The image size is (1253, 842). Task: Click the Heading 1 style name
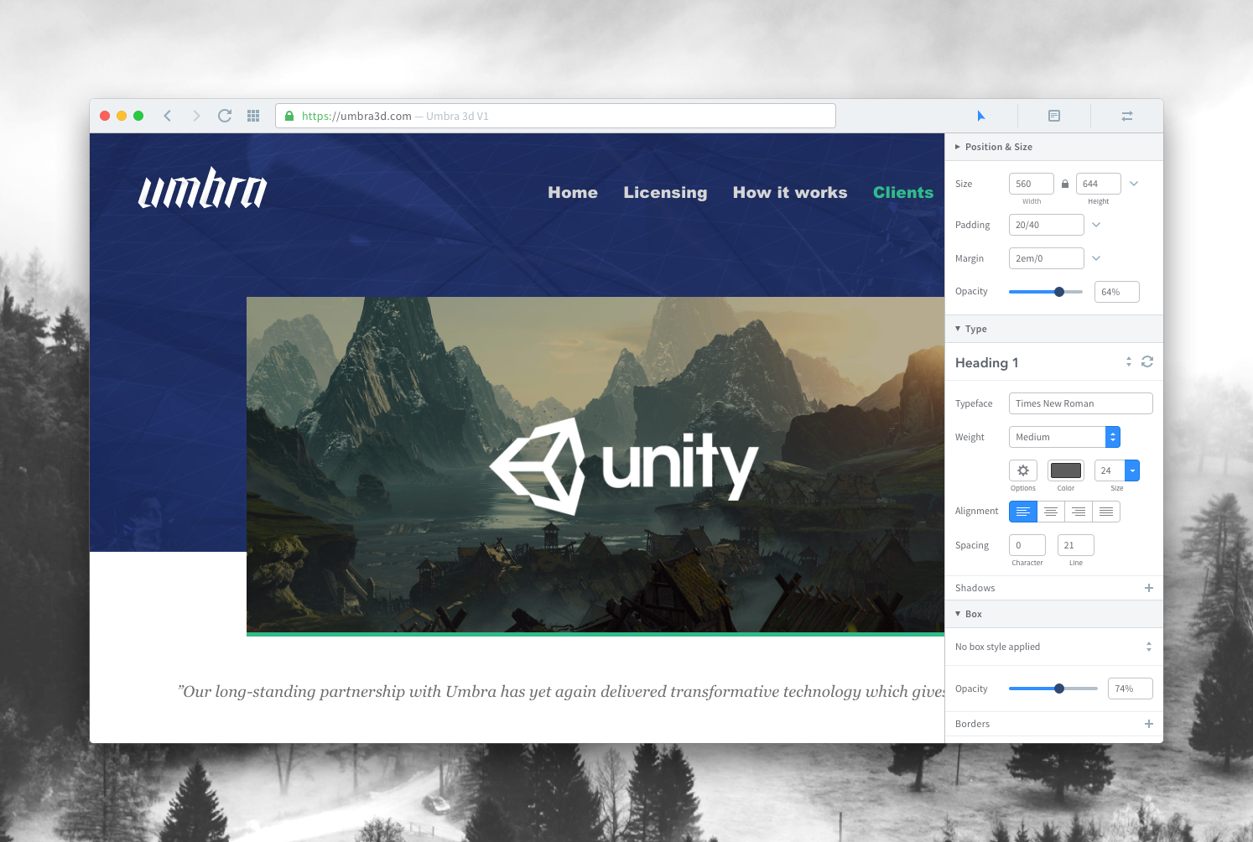click(986, 362)
